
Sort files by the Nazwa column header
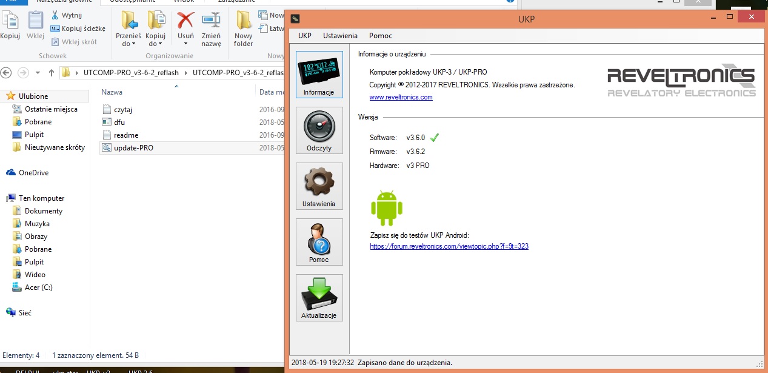tap(112, 92)
